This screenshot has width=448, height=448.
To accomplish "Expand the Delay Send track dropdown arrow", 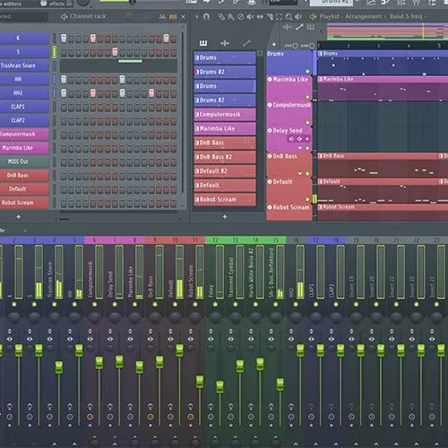I will pyautogui.click(x=300, y=148).
